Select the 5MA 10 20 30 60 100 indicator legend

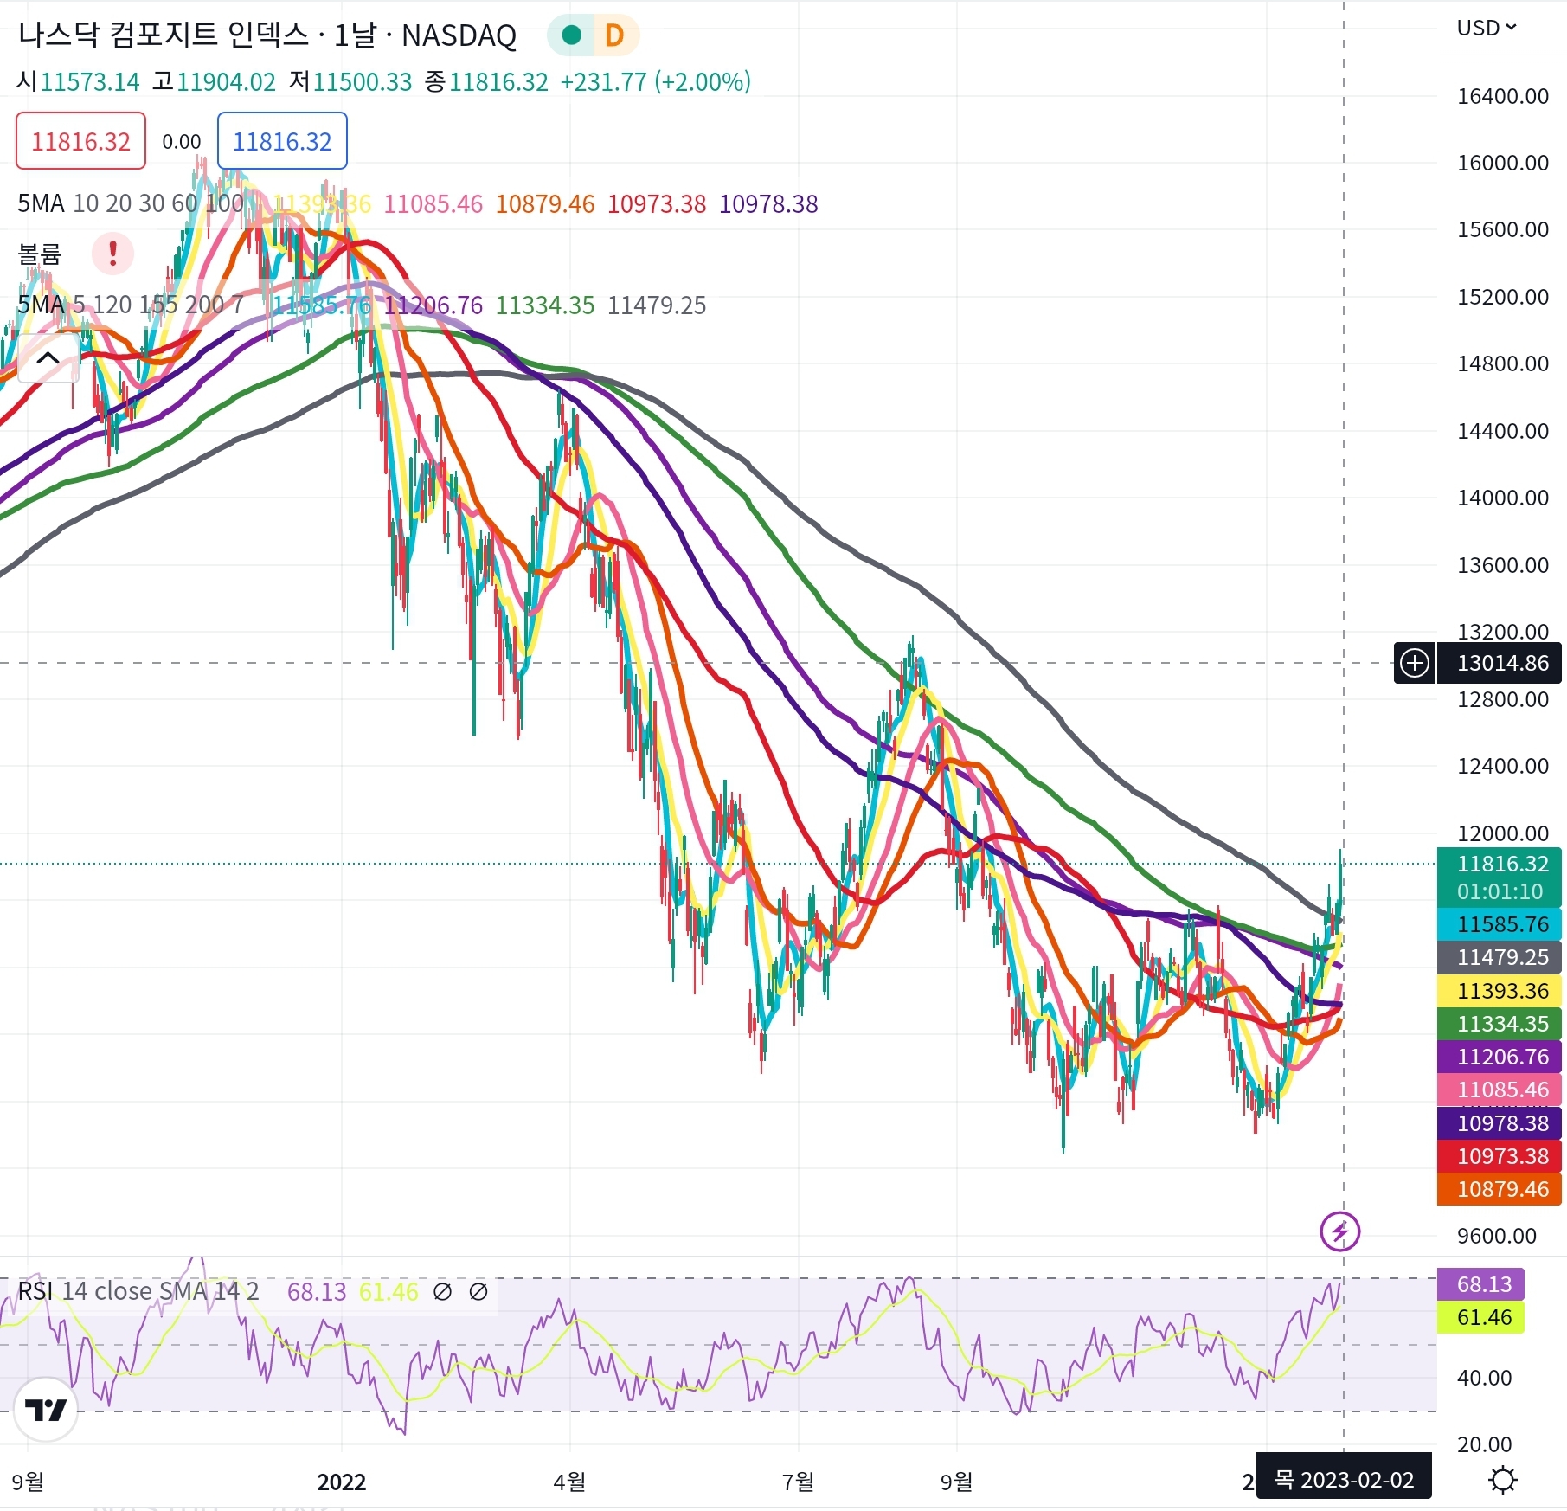[x=131, y=203]
